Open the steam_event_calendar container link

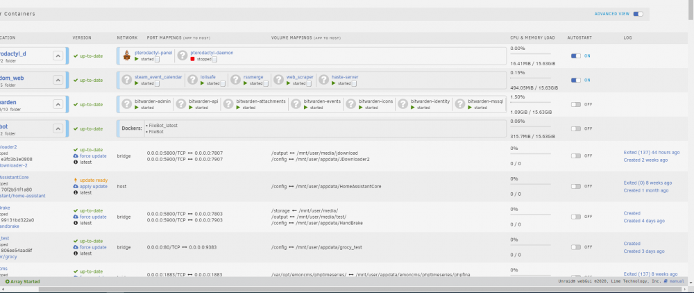[x=158, y=77]
